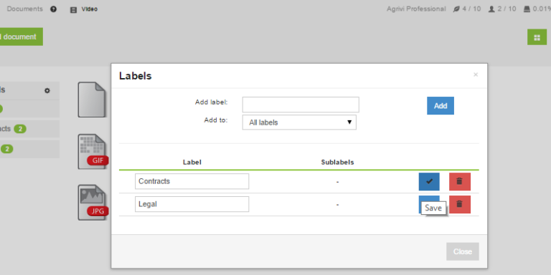Screen dimensions: 551x275
Task: Open the Documents help question icon
Action: click(x=53, y=9)
